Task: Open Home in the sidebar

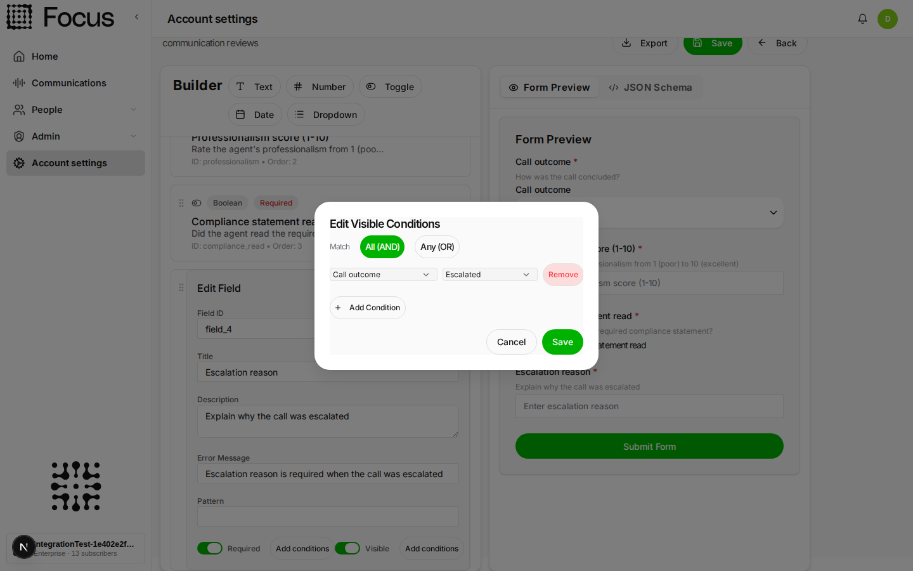Action: pyautogui.click(x=75, y=56)
